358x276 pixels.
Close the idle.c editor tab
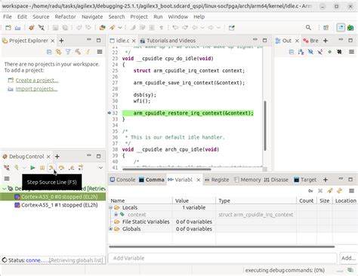[x=134, y=41]
